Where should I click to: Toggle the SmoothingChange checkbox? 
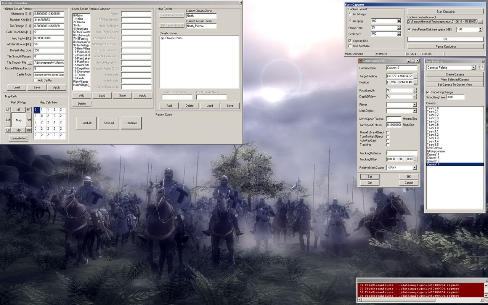coord(428,92)
